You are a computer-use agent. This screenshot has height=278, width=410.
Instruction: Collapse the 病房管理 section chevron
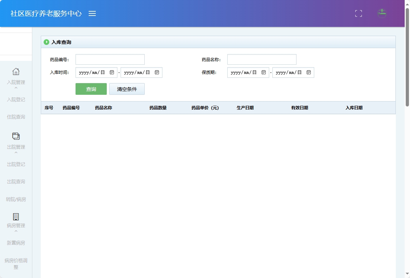(x=16, y=231)
